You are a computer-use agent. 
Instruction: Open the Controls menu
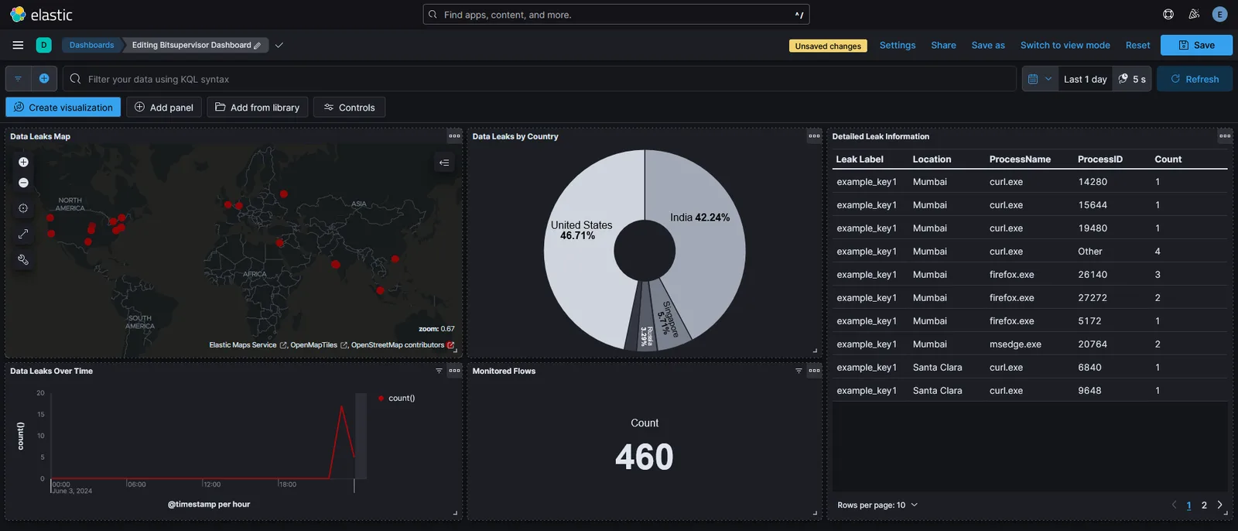click(x=349, y=108)
